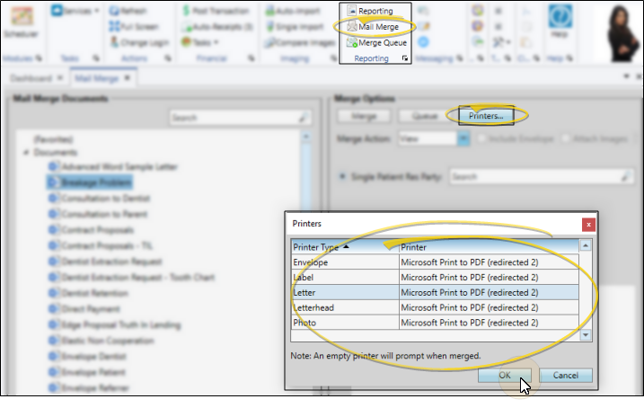644x408 pixels.
Task: Open the Merge Action dropdown
Action: click(x=463, y=139)
